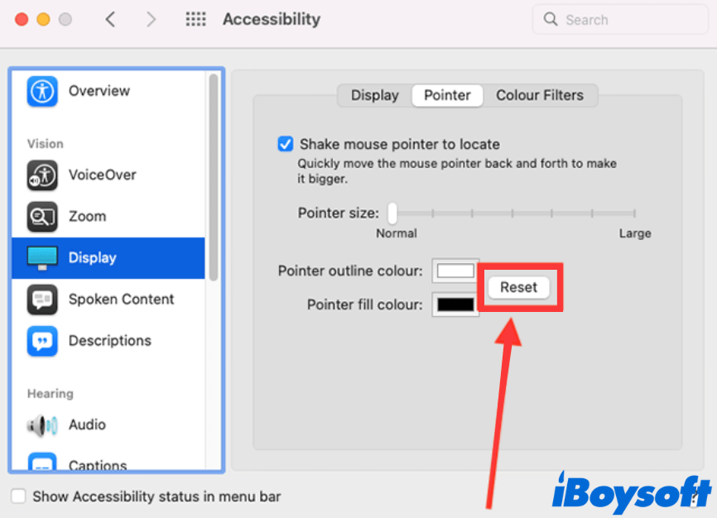Viewport: 717px width, 518px height.
Task: Click the Overview accessibility icon
Action: point(42,91)
